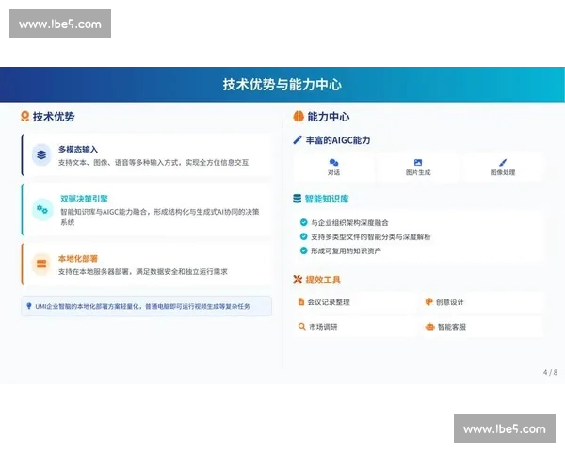Click the UMI企业智能 deployment note box
This screenshot has width=565, height=452.
(x=147, y=306)
